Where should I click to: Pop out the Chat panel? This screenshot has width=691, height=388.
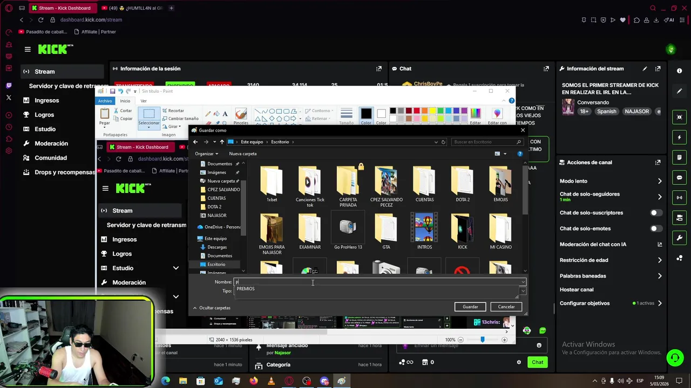click(546, 68)
